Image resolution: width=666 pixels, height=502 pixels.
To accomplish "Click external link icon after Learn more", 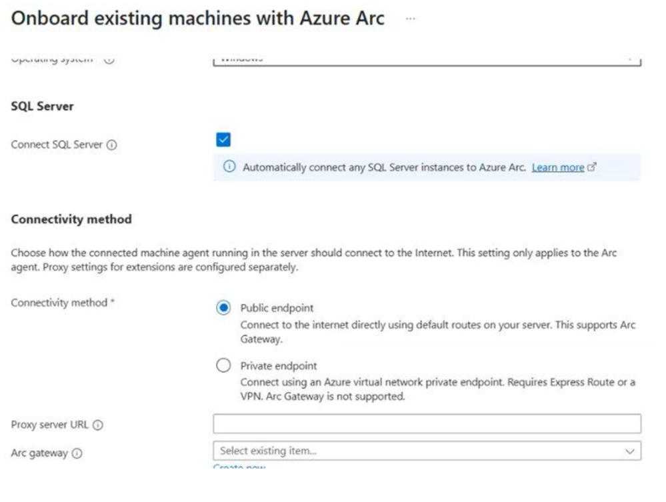I will (x=591, y=167).
